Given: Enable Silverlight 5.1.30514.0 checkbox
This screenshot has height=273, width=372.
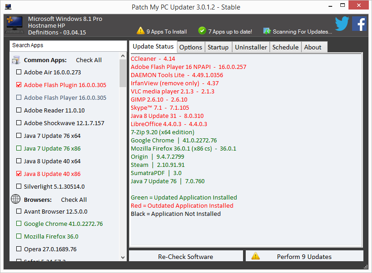Looking at the screenshot, I should pyautogui.click(x=19, y=186).
